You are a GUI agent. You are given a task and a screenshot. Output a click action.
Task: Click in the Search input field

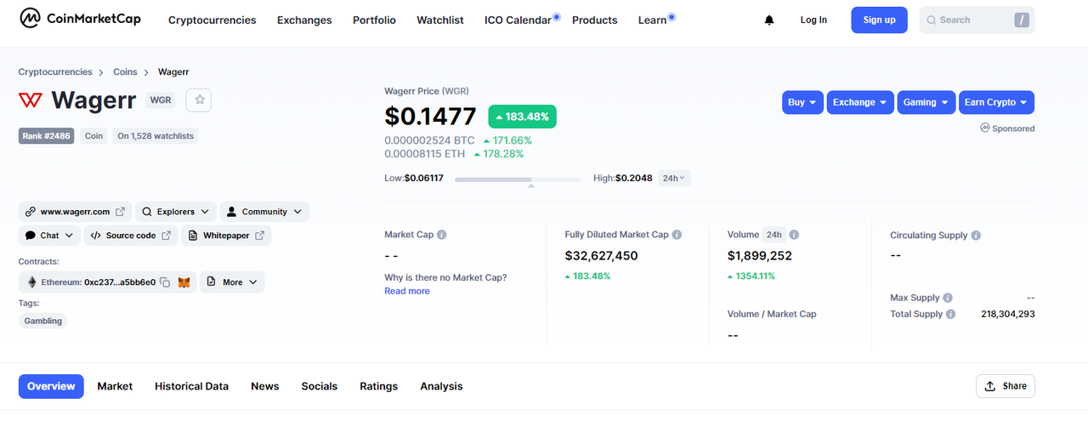click(977, 20)
